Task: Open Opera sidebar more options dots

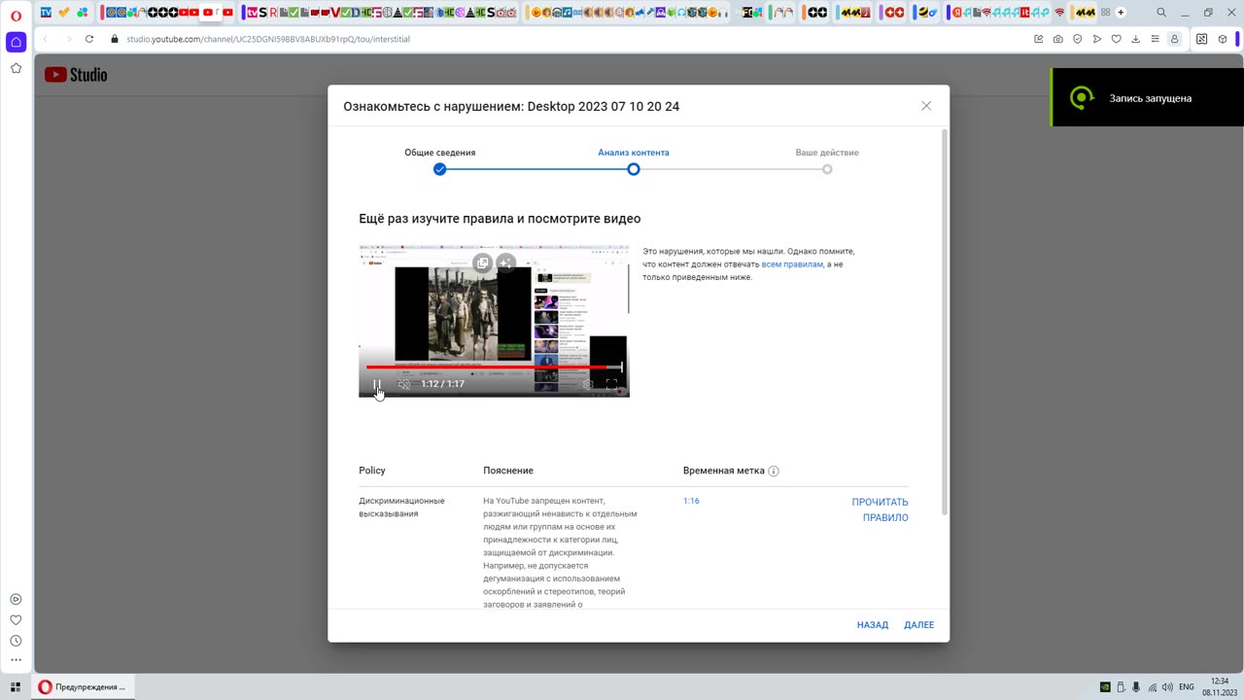Action: [16, 661]
